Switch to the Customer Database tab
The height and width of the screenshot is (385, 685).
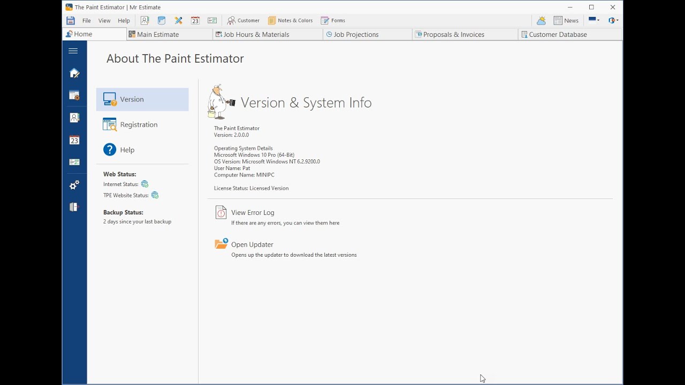[x=570, y=34]
